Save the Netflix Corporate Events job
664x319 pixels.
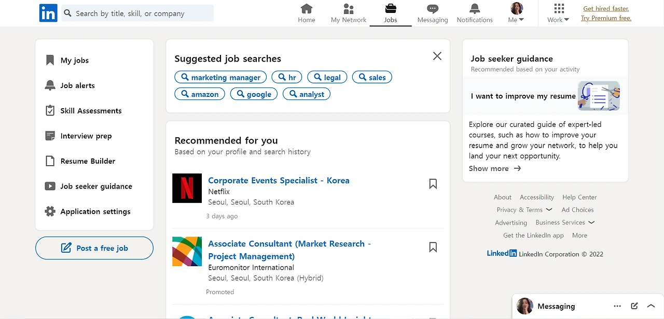(433, 184)
